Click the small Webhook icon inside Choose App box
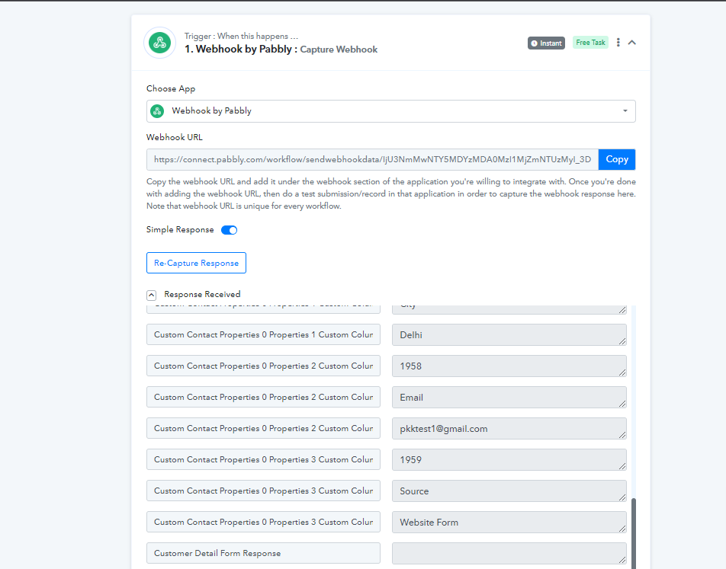Image resolution: width=726 pixels, height=569 pixels. coord(157,111)
